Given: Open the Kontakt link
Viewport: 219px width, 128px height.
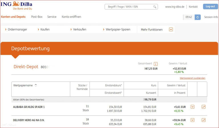Looking at the screenshot, I should click(x=193, y=7).
